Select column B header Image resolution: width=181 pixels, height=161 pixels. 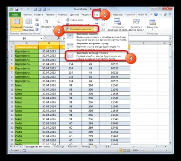pos(49,43)
